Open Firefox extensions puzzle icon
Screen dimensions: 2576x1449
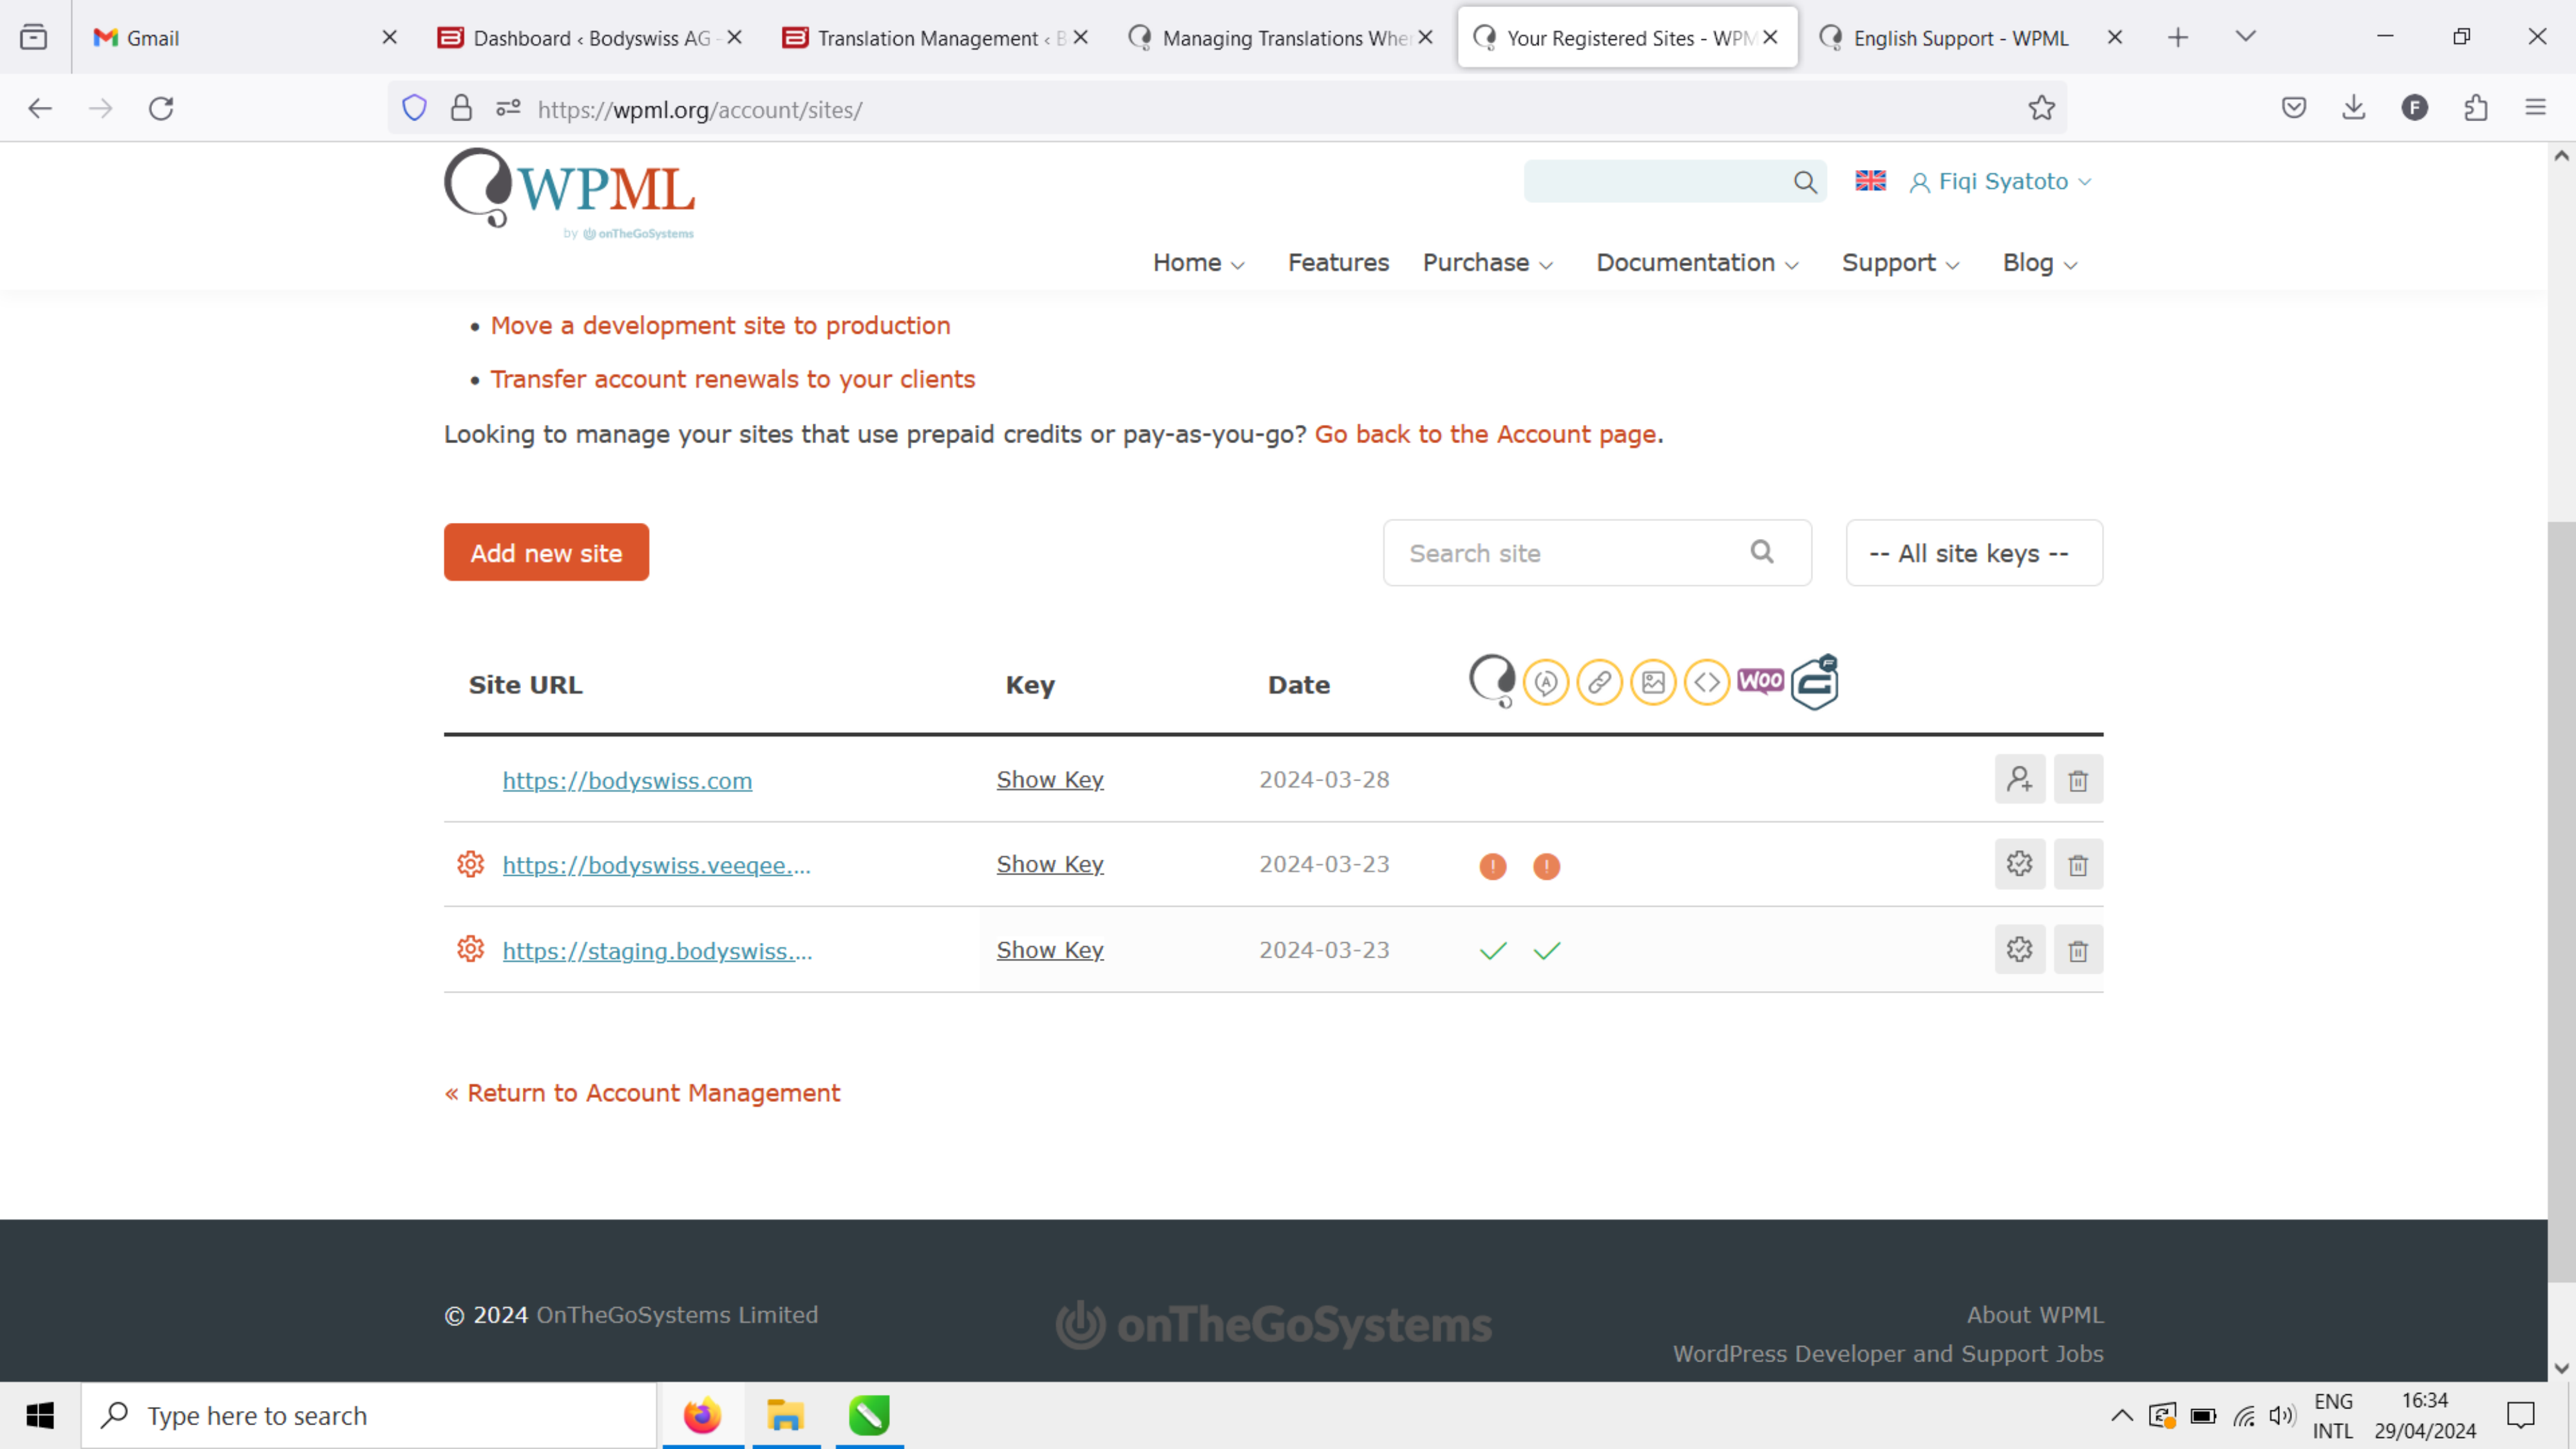coord(2475,108)
